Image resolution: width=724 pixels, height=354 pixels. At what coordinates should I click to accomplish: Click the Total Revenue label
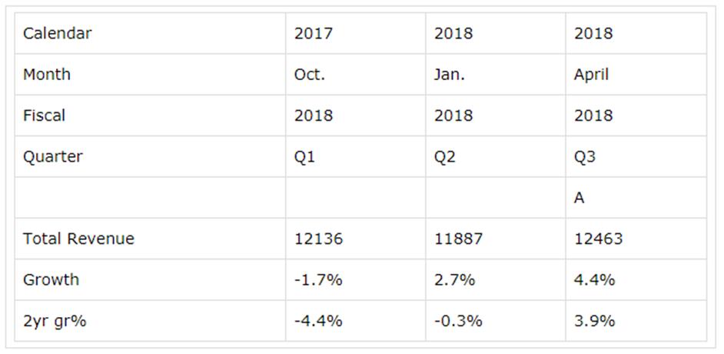(78, 239)
